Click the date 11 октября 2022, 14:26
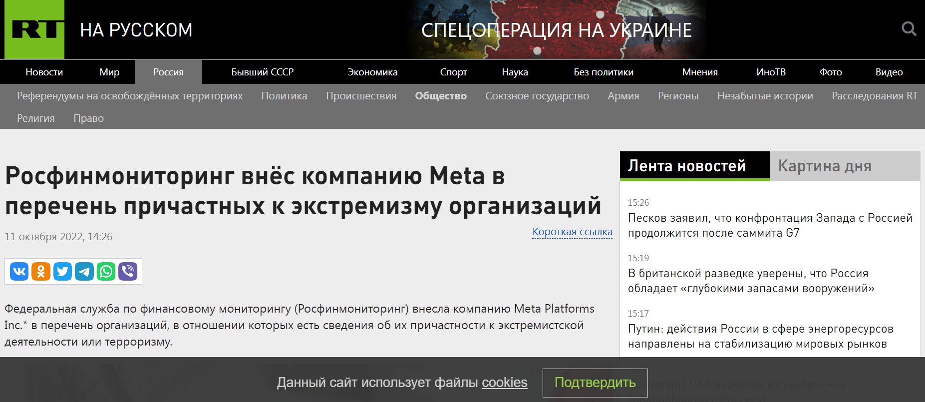Screen dimensions: 925x402 coord(58,237)
